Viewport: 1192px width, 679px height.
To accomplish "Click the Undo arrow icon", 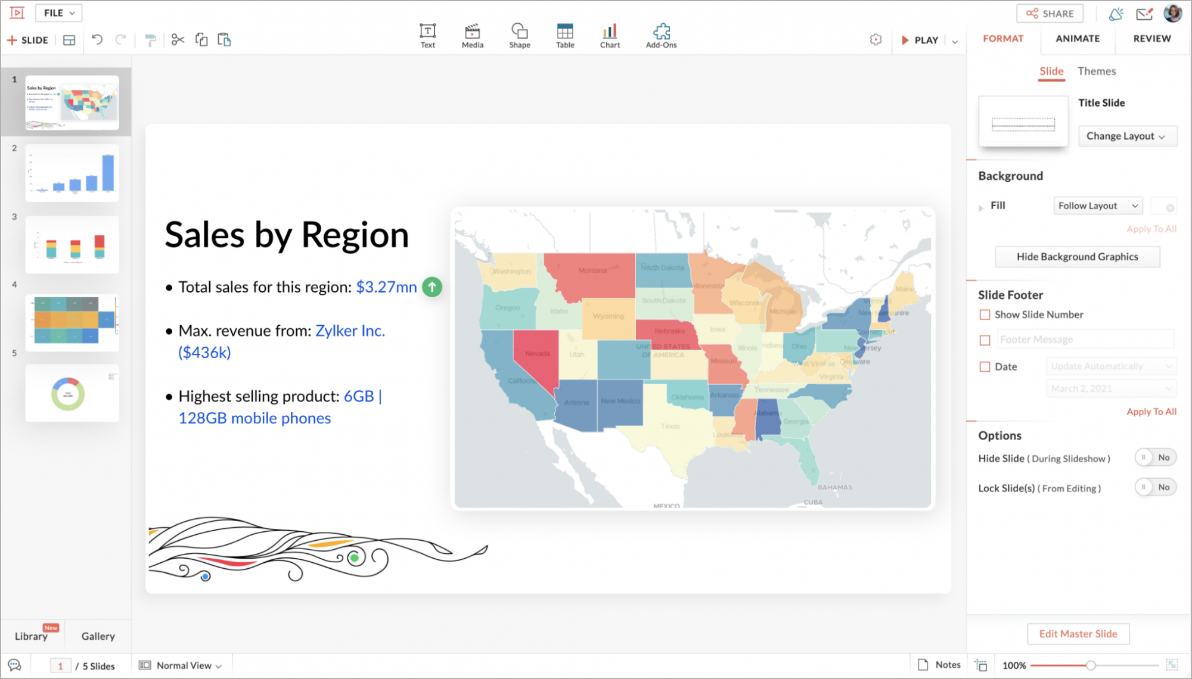I will pyautogui.click(x=97, y=40).
